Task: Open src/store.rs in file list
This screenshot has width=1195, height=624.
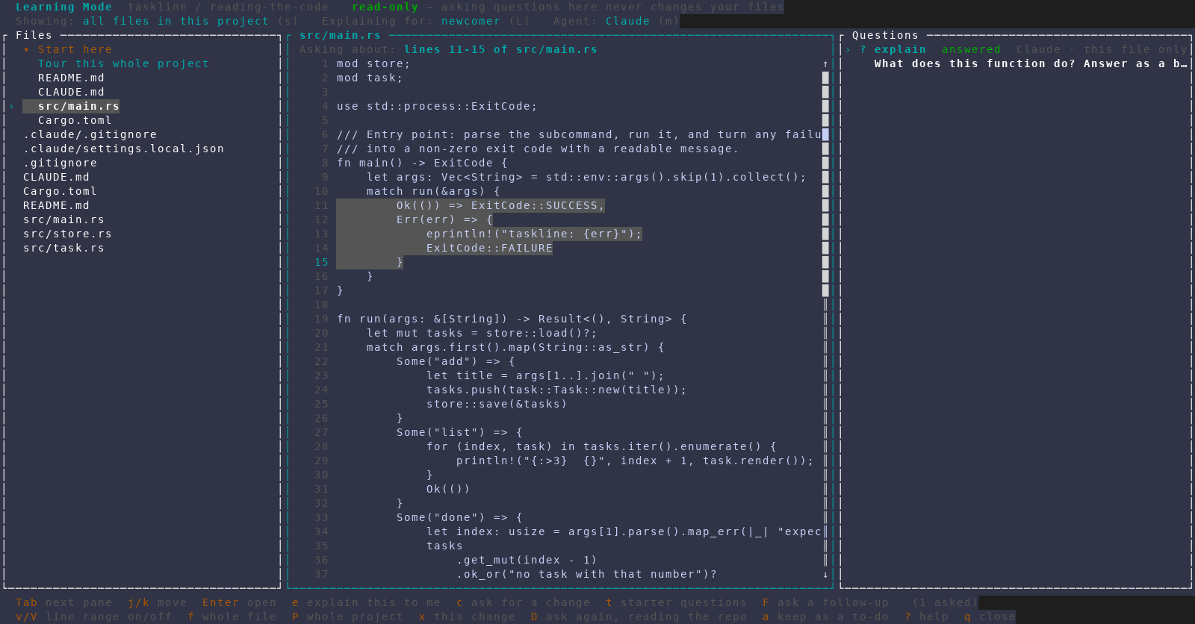Action: (67, 234)
